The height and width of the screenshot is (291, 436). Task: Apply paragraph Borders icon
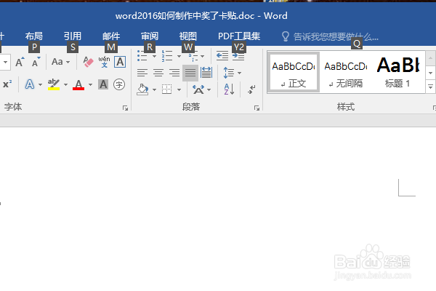(167, 89)
